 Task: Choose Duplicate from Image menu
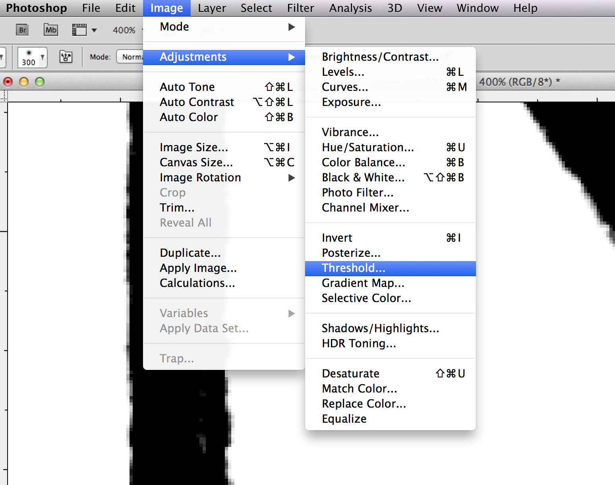pos(224,253)
